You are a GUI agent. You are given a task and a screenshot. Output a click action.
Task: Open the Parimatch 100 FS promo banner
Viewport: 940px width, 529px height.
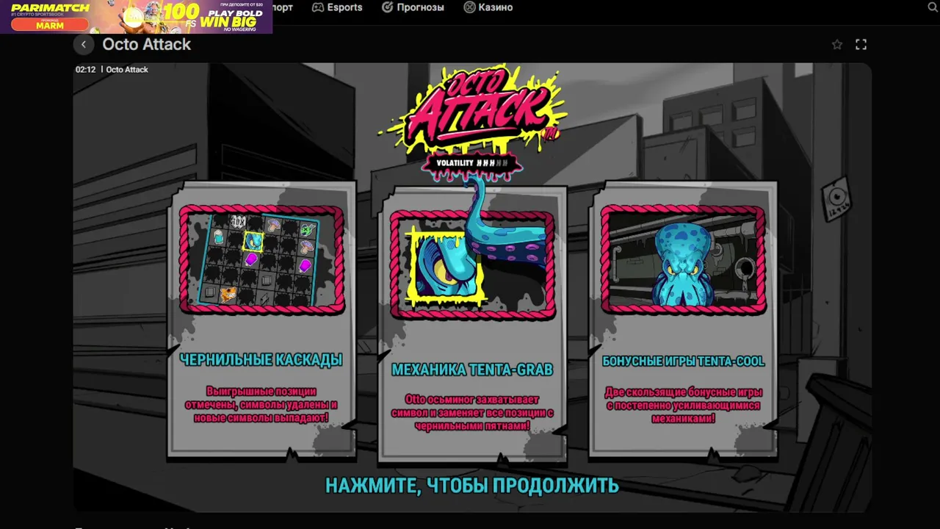(137, 17)
